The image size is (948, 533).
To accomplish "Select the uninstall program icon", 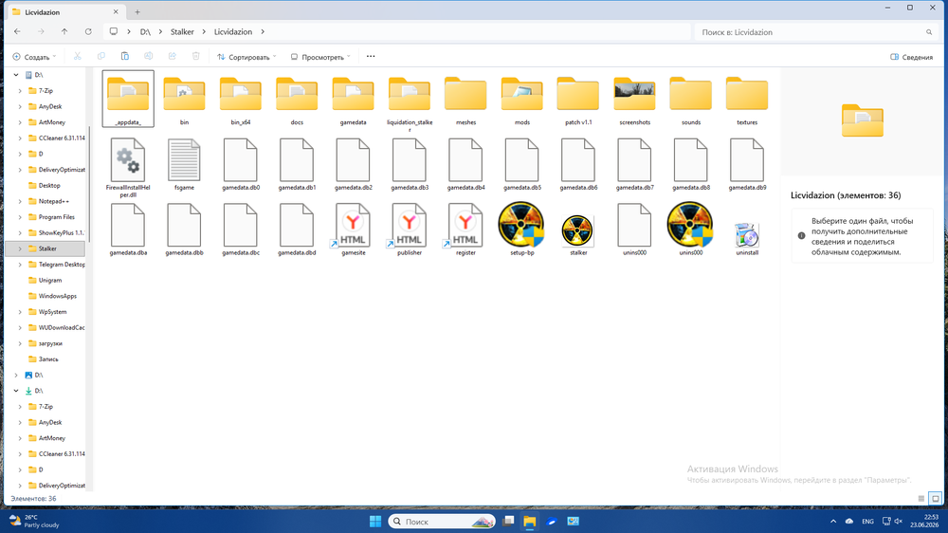I will pyautogui.click(x=747, y=235).
